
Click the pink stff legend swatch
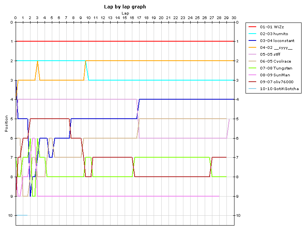[x=252, y=54]
